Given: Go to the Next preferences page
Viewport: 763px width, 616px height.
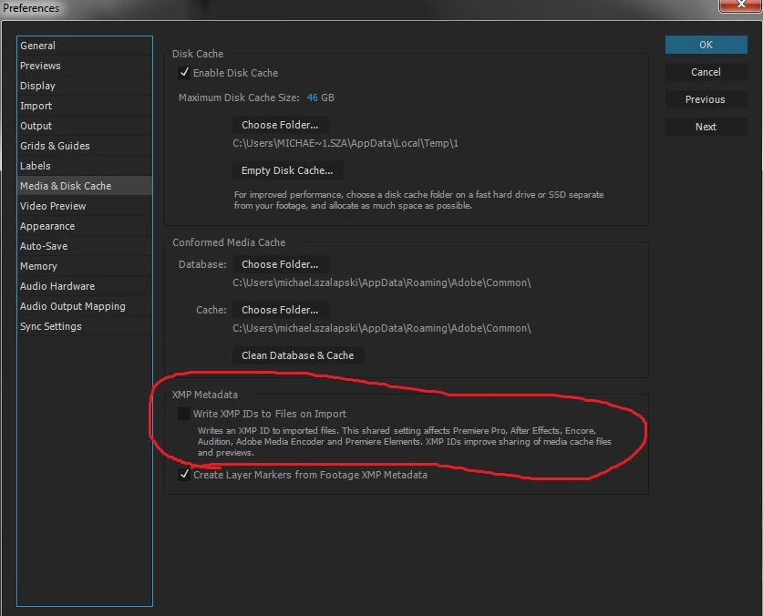Looking at the screenshot, I should (x=706, y=127).
